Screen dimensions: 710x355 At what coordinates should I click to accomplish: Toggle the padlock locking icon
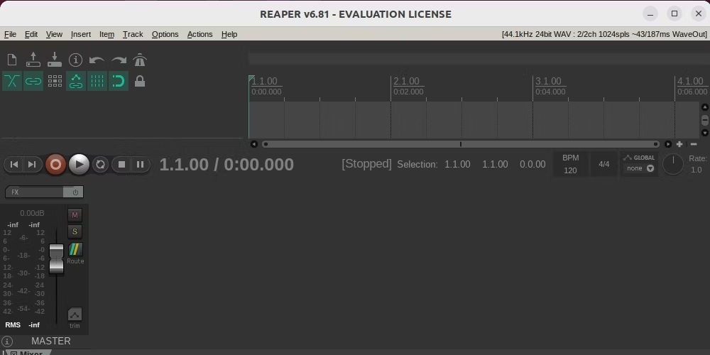click(x=140, y=81)
